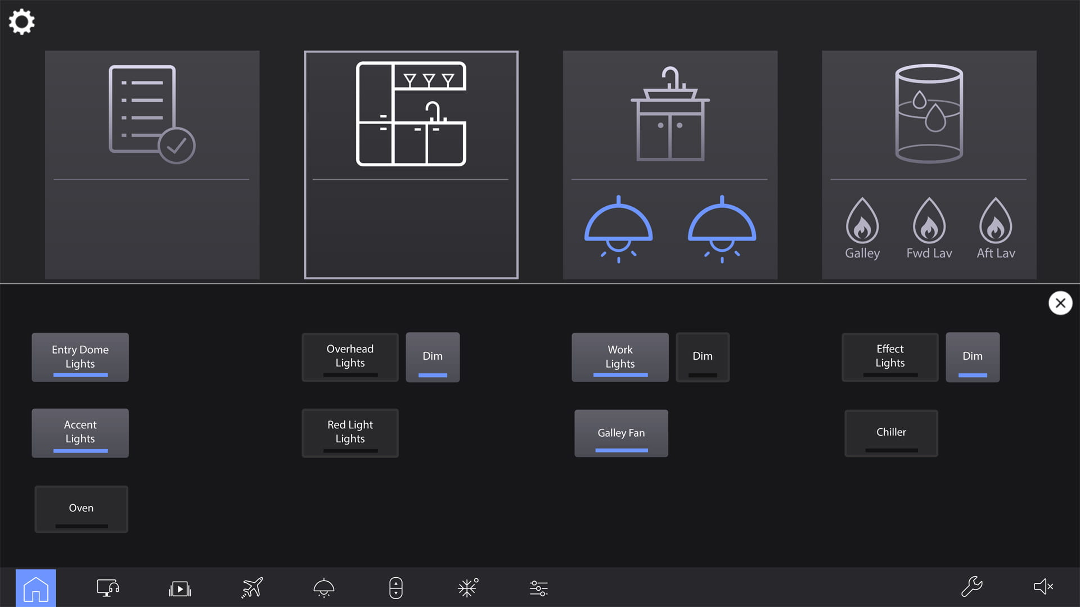
Task: Open the media playback panel
Action: (179, 588)
